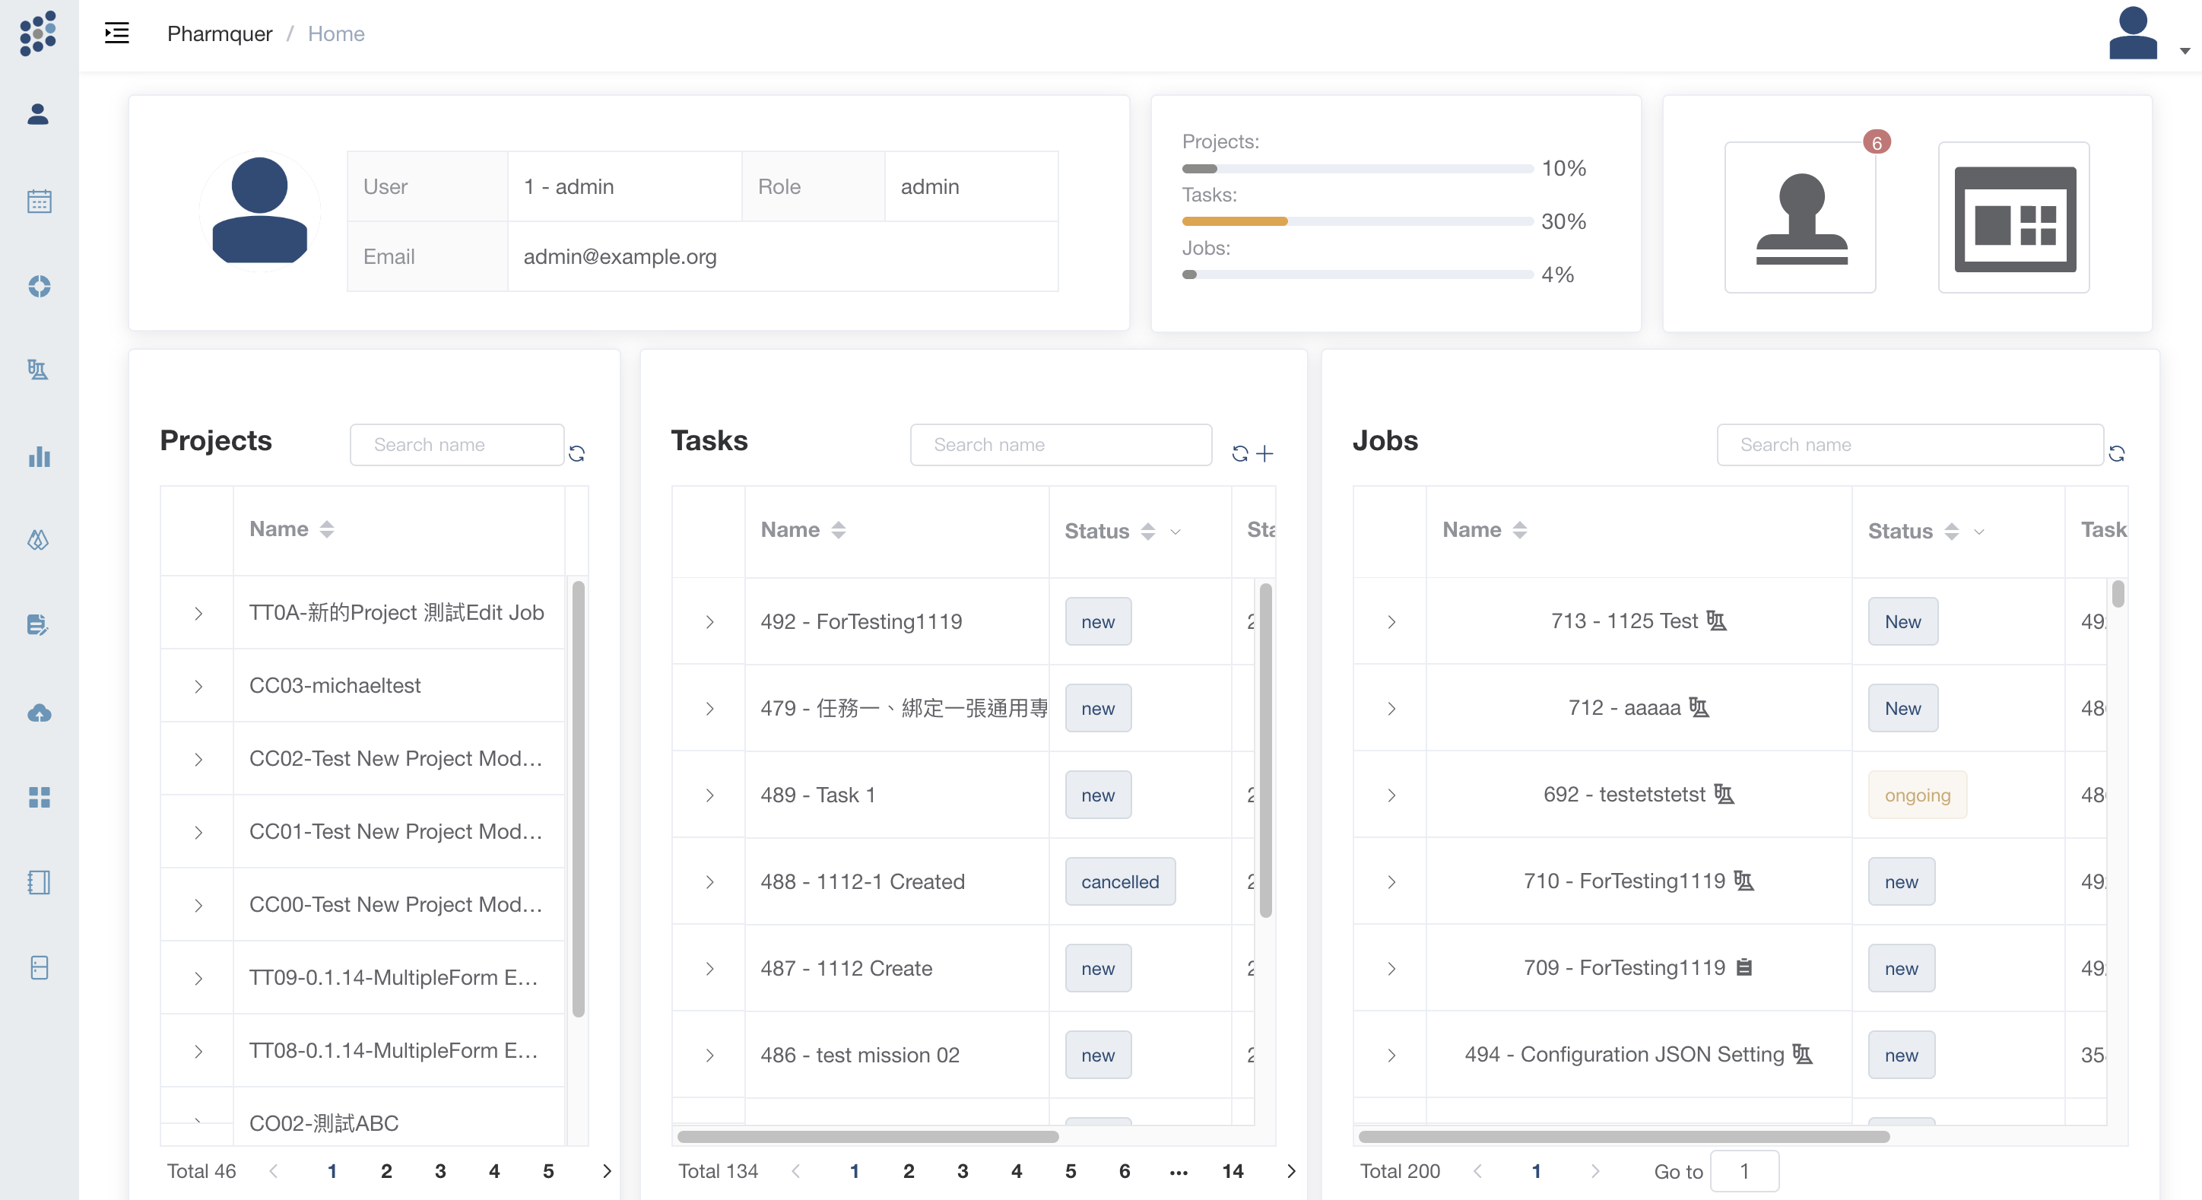The image size is (2202, 1200).
Task: Expand task 492 - ForTesting1119 row
Action: pos(709,622)
